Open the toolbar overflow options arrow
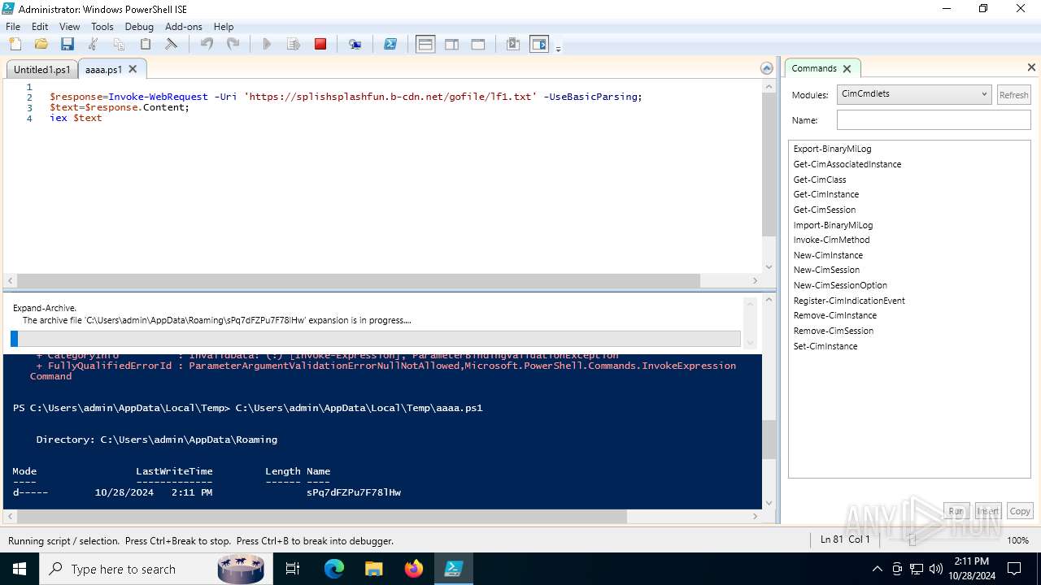Viewport: 1041px width, 585px height. click(x=558, y=49)
